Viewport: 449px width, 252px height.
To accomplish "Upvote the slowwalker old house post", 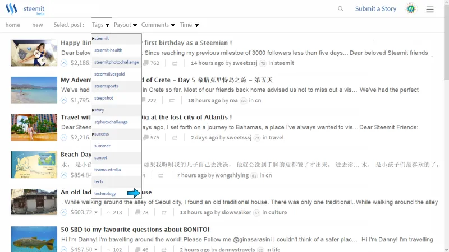I will tap(64, 212).
